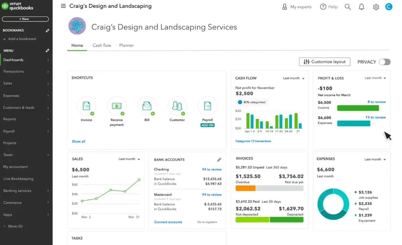Click the 80% categorized info badge
Image resolution: width=402 pixels, height=245 pixels.
click(253, 102)
